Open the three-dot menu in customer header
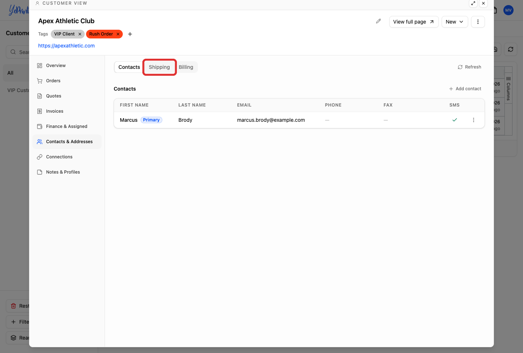 pos(478,22)
